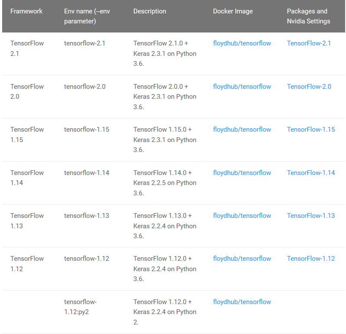This screenshot has width=346, height=334.
Task: Click floydhub/tensorflow link in tensorflow-1.12:py2 row
Action: tap(242, 302)
